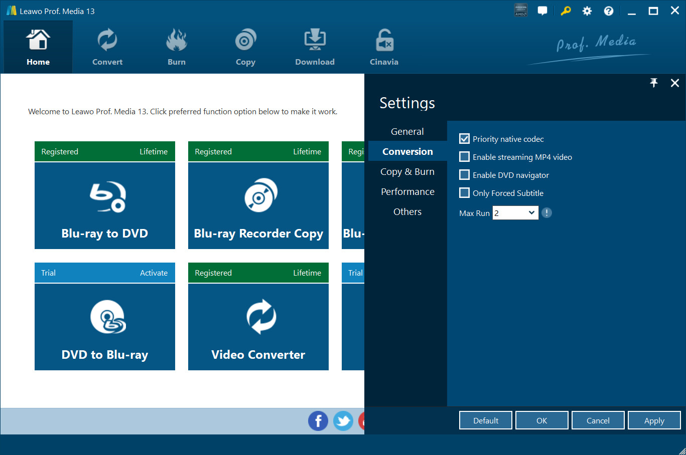
Task: Uncheck Priority native codec
Action: [465, 139]
